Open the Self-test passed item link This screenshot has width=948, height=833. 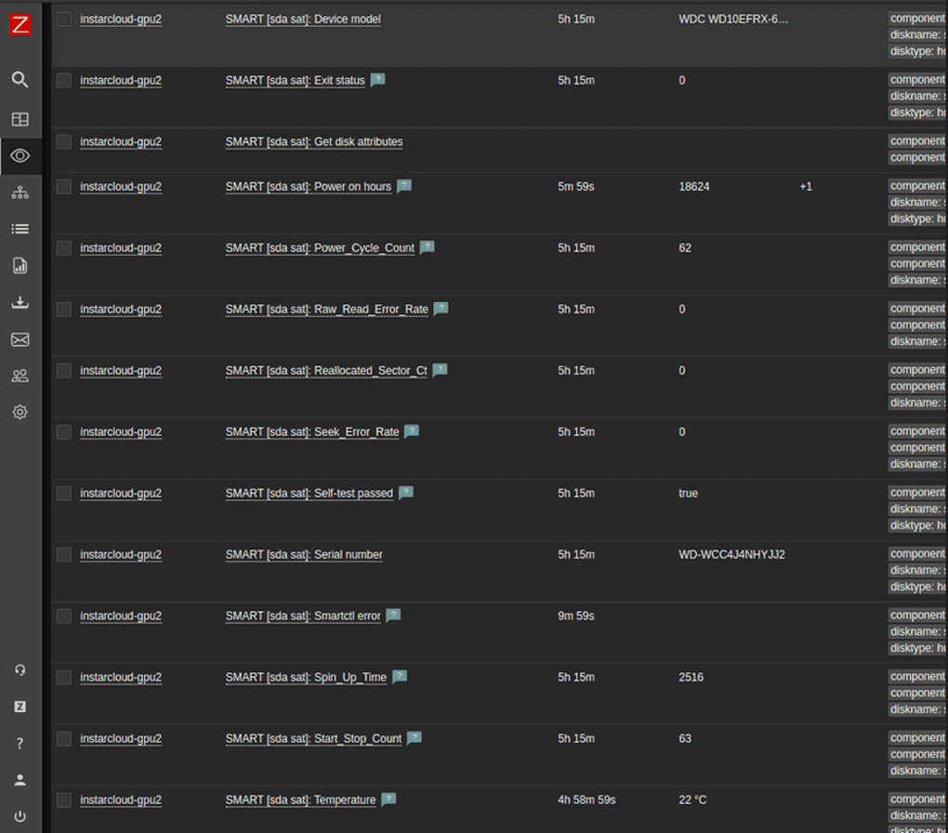[309, 494]
